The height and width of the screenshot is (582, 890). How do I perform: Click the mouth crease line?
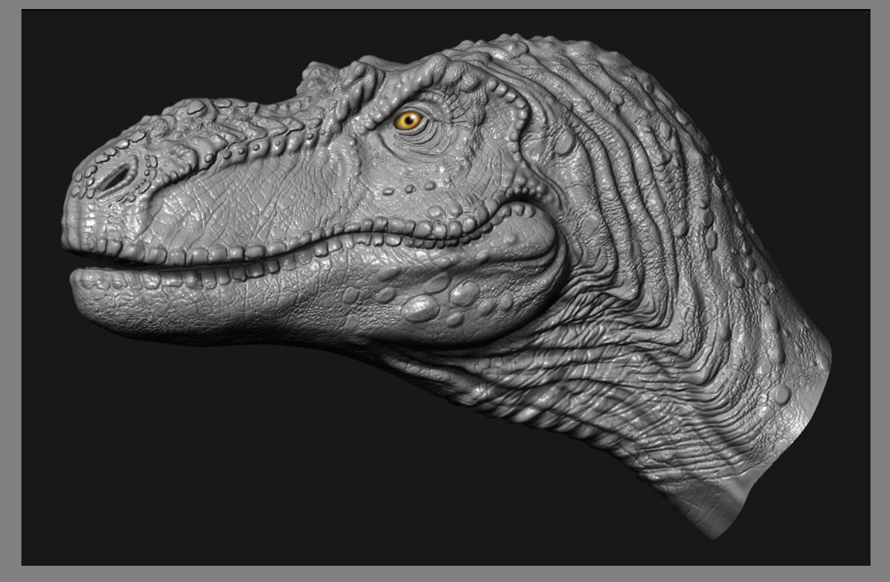pos(267,258)
